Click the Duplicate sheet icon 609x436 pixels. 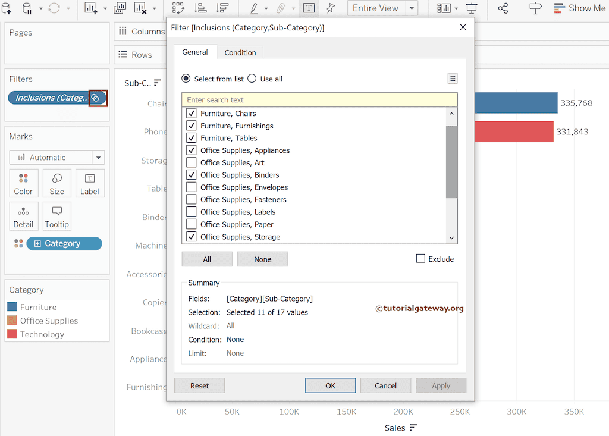coord(120,8)
